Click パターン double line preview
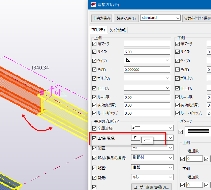 tap(198, 131)
